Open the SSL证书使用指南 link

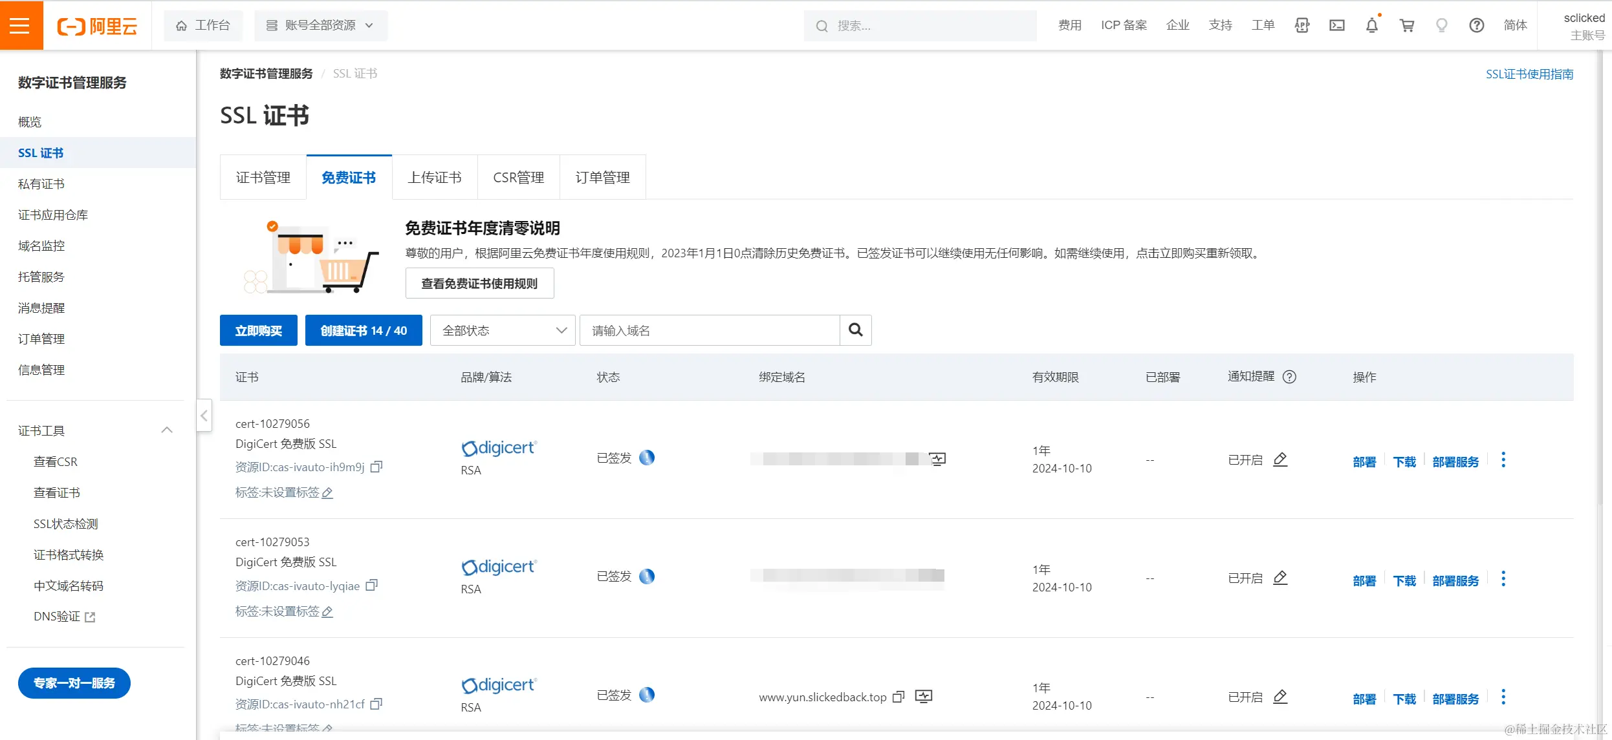point(1529,74)
